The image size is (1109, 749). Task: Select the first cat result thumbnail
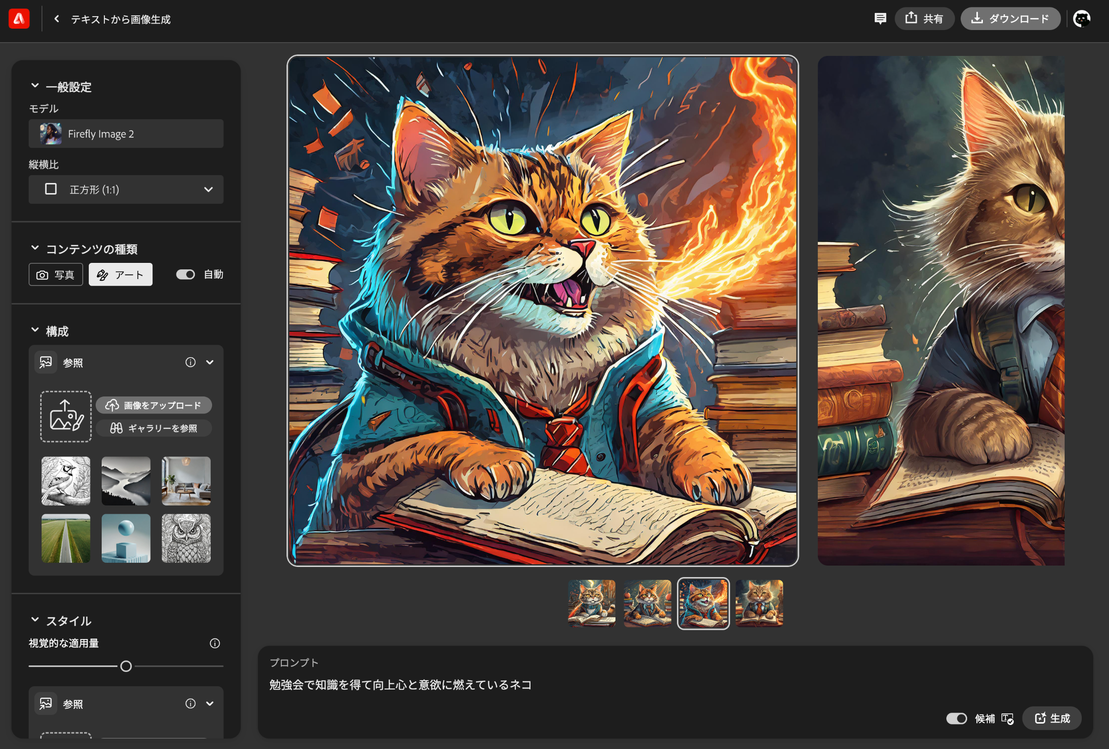point(591,603)
